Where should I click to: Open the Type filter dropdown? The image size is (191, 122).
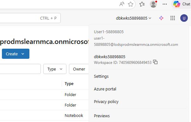pos(55,69)
